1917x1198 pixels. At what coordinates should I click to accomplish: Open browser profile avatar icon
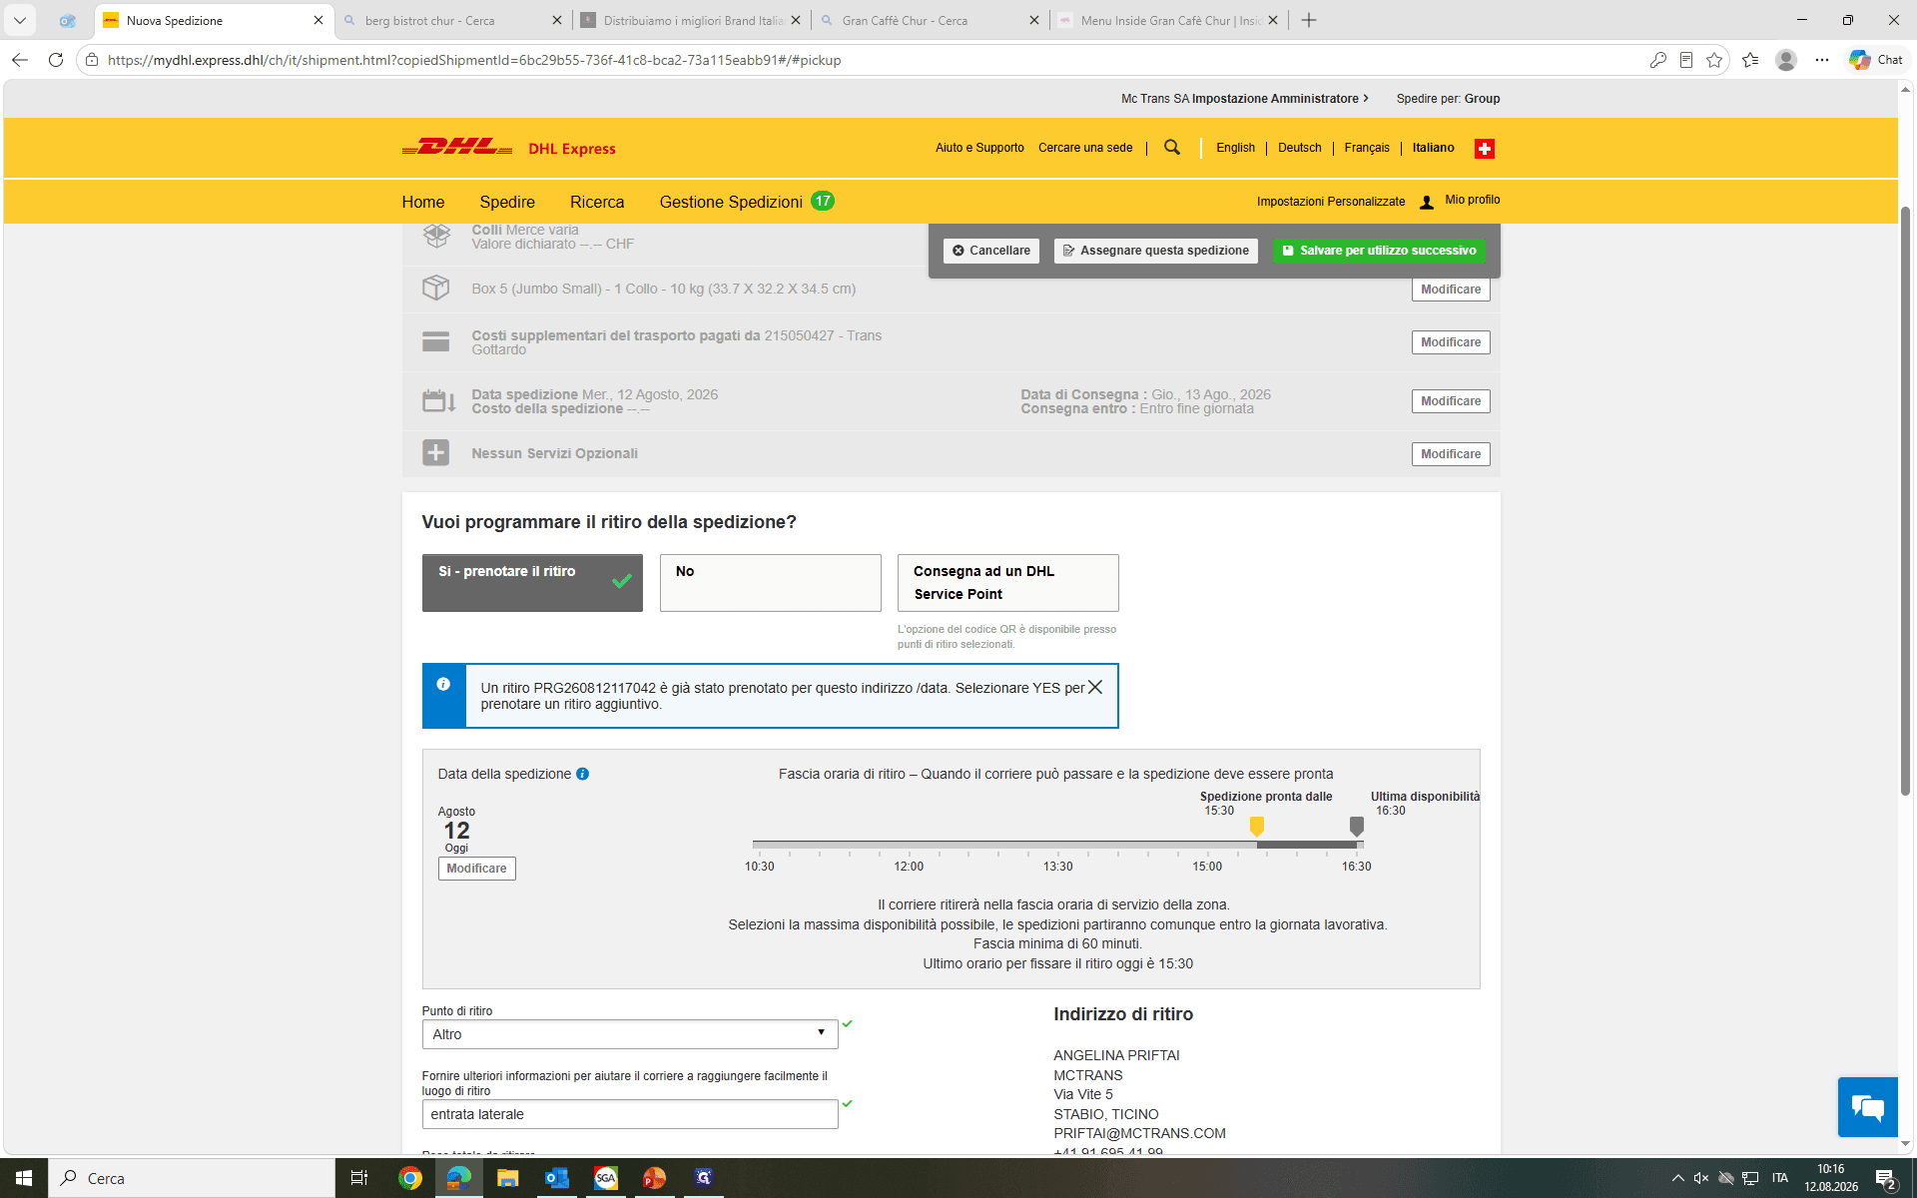point(1786,60)
